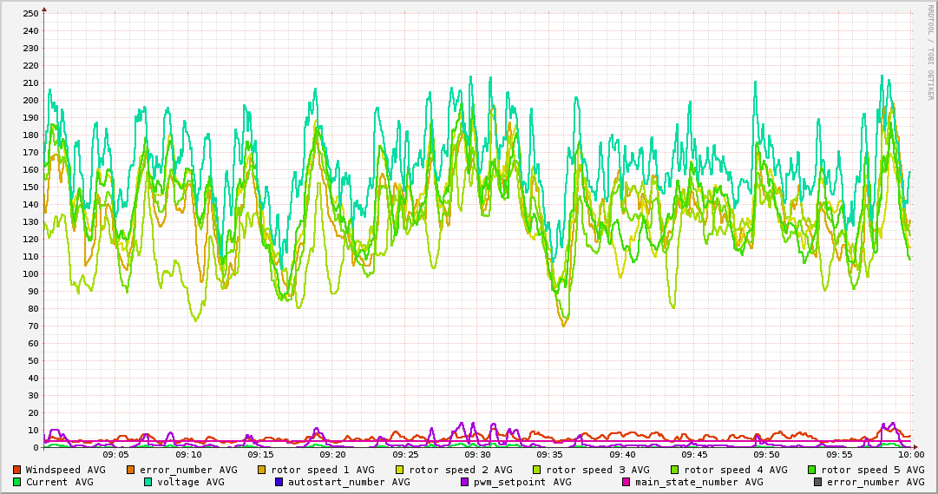
Task: Select the pwm_setpoint AVG legend text
Action: [x=522, y=482]
